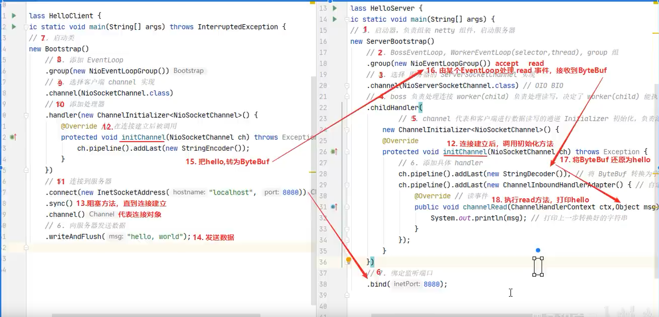Toggle fold marker on server line 21
The width and height of the screenshot is (659, 317).
pos(347,97)
